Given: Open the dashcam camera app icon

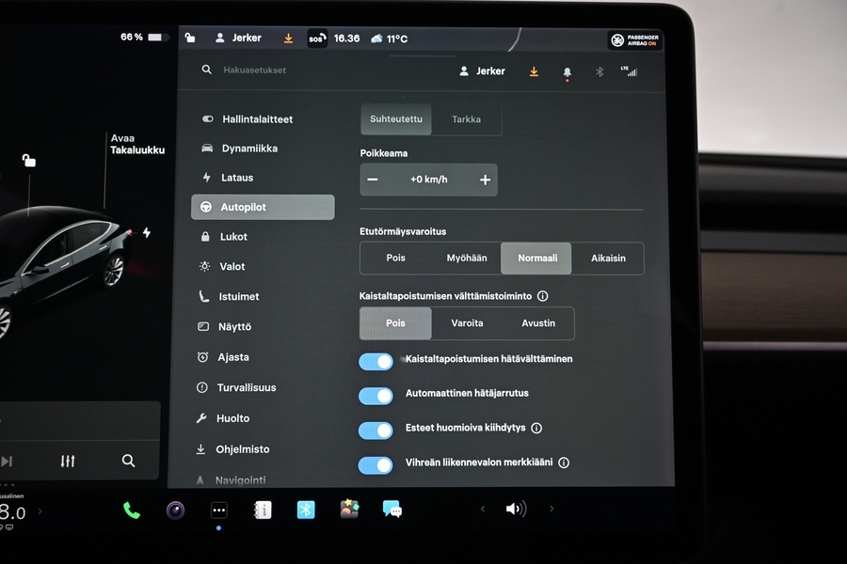Looking at the screenshot, I should [175, 509].
